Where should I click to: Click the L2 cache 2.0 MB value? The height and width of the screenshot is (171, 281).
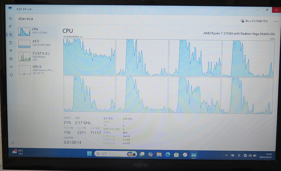coord(126,140)
